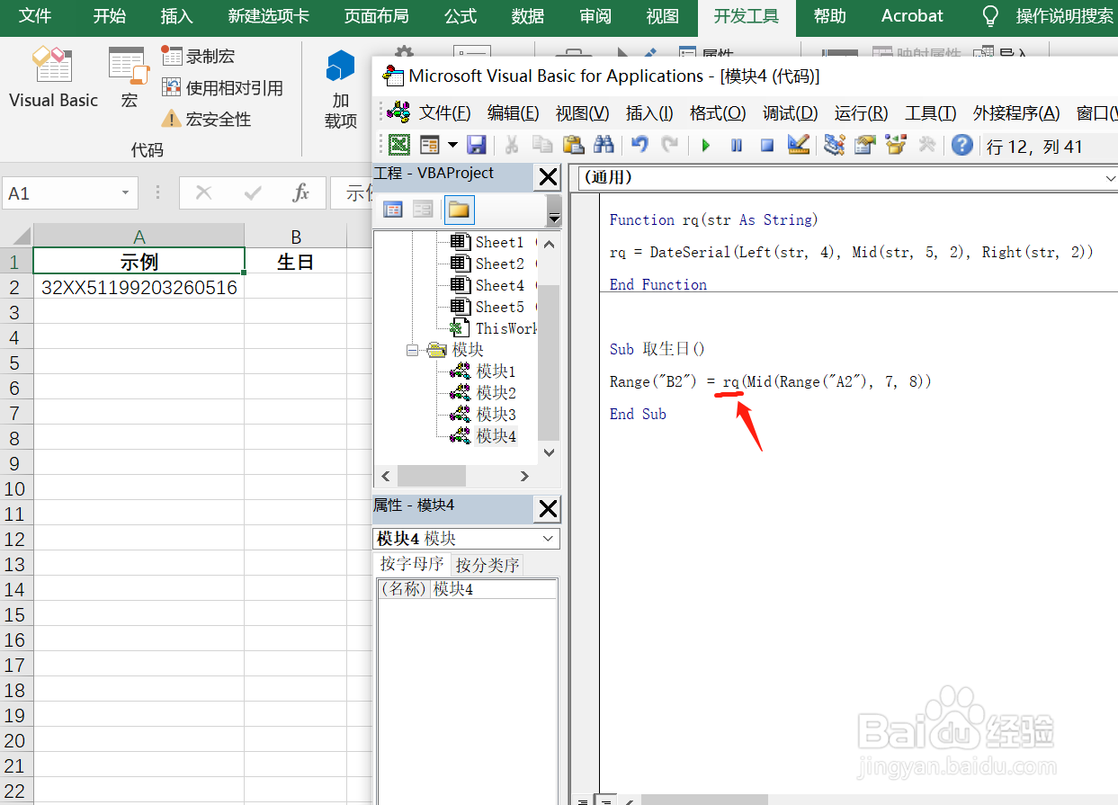Click 录制宏 in Excel ribbon
This screenshot has height=805, width=1118.
pos(198,56)
